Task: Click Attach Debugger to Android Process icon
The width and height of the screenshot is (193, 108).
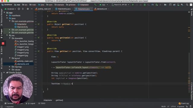Action: pyautogui.click(x=157, y=5)
